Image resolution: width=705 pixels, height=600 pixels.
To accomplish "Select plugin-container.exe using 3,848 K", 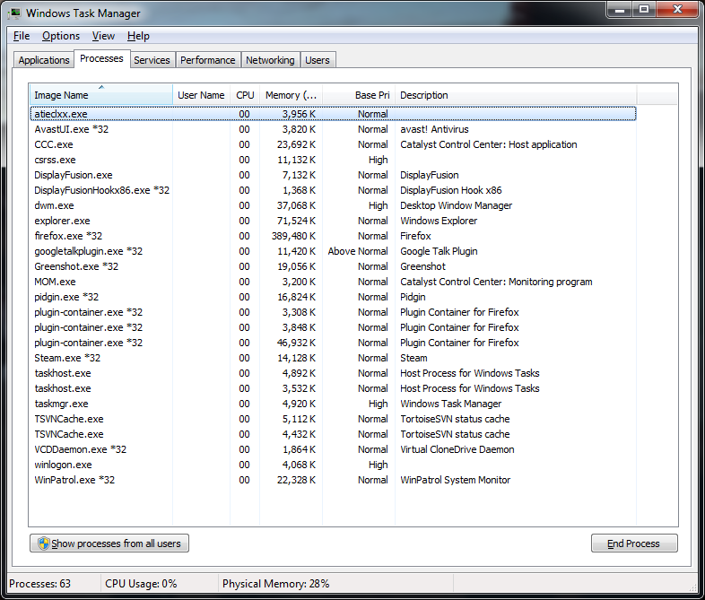I will tap(333, 327).
